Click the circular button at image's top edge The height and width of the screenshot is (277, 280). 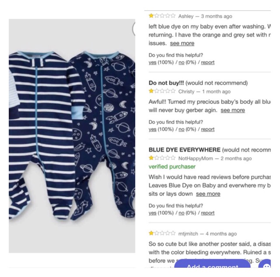[134, 29]
